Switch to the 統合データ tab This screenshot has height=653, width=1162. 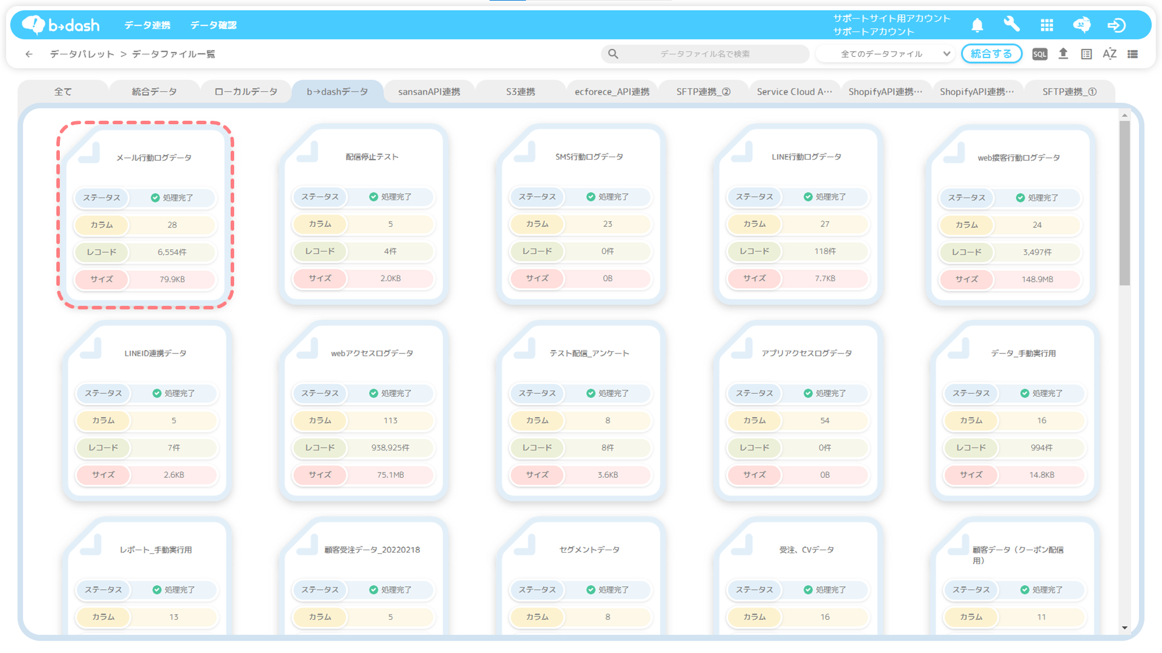click(154, 92)
